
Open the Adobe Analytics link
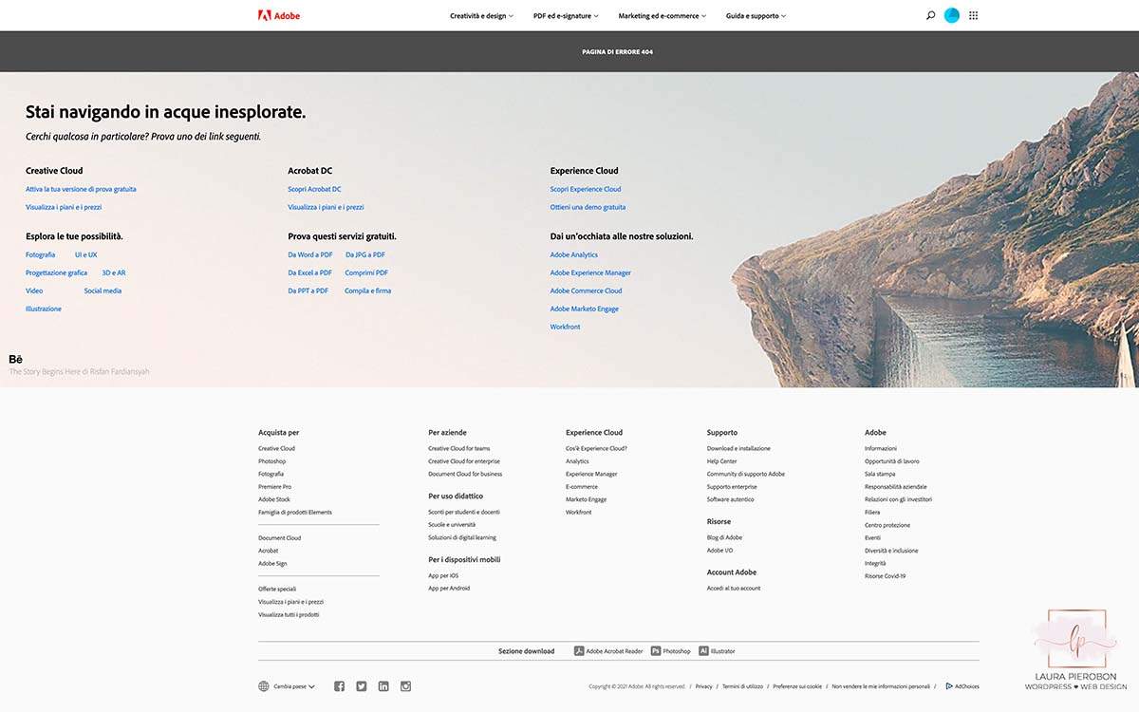574,254
